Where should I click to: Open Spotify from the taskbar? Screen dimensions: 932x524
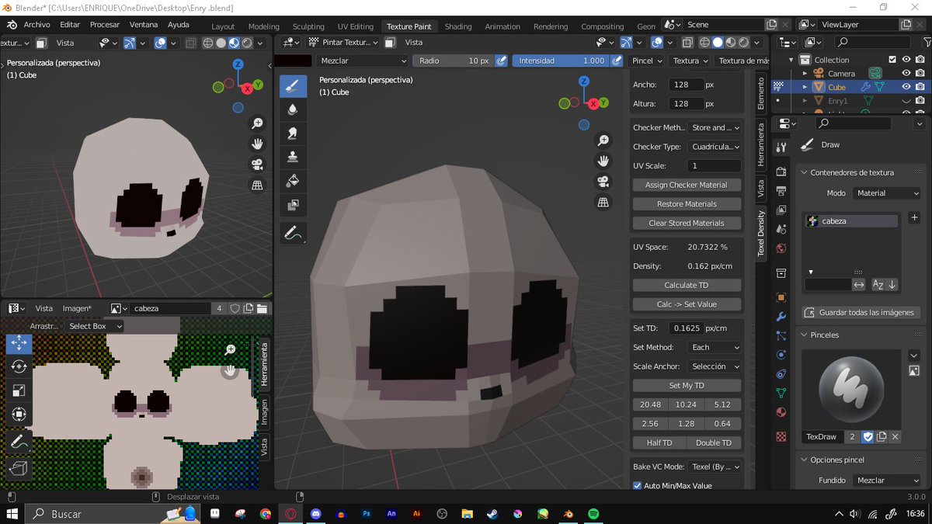click(593, 514)
